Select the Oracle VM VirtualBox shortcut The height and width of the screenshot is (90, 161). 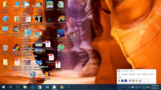tap(33, 77)
